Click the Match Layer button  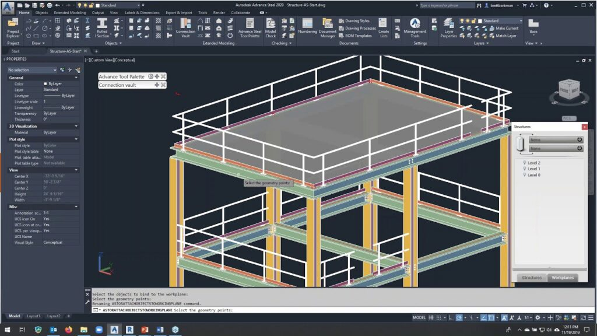(x=508, y=36)
